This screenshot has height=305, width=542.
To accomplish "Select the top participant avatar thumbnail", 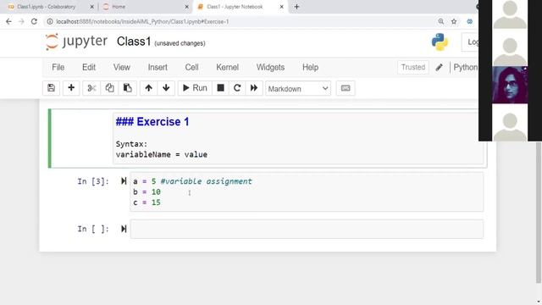I will tap(510, 14).
